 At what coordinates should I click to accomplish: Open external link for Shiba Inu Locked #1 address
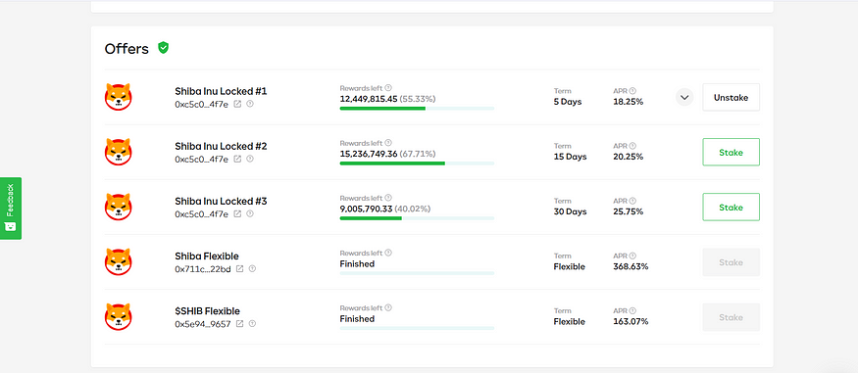(x=237, y=104)
